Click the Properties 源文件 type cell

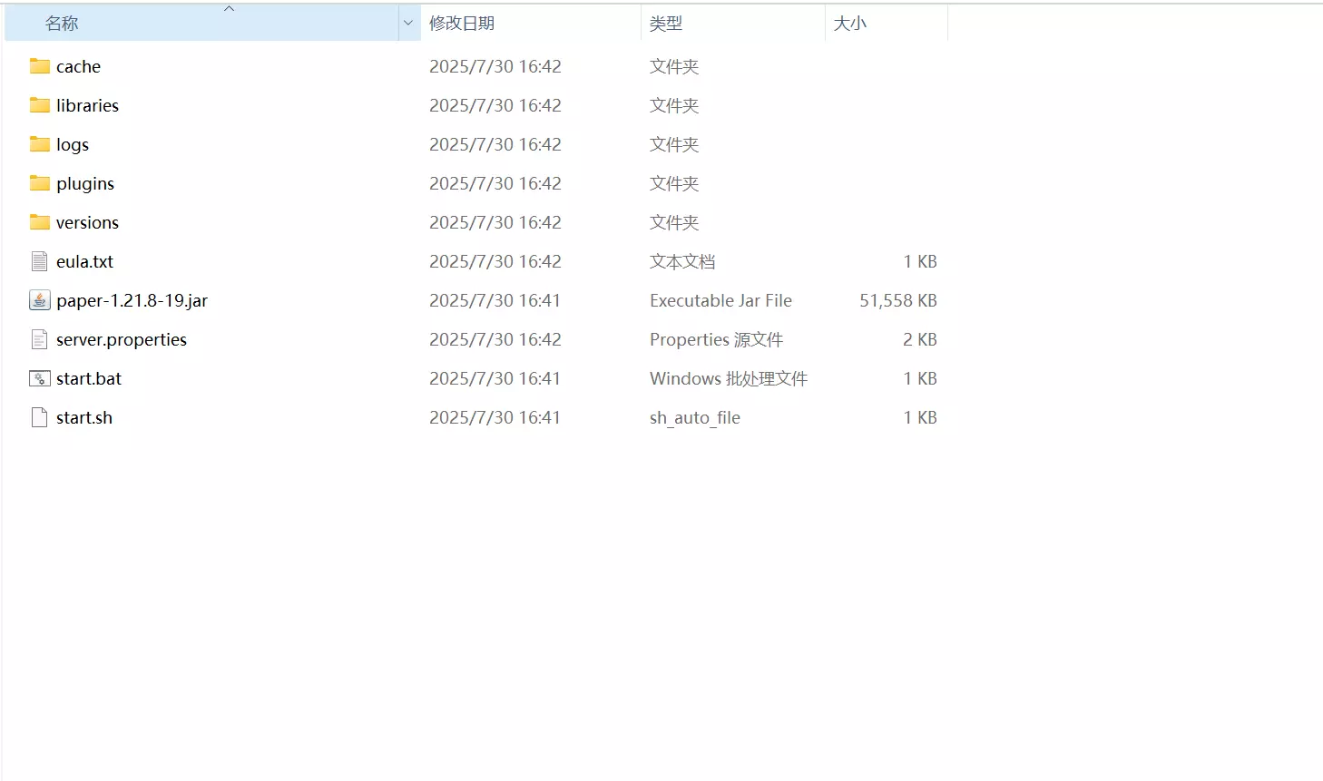click(x=716, y=339)
